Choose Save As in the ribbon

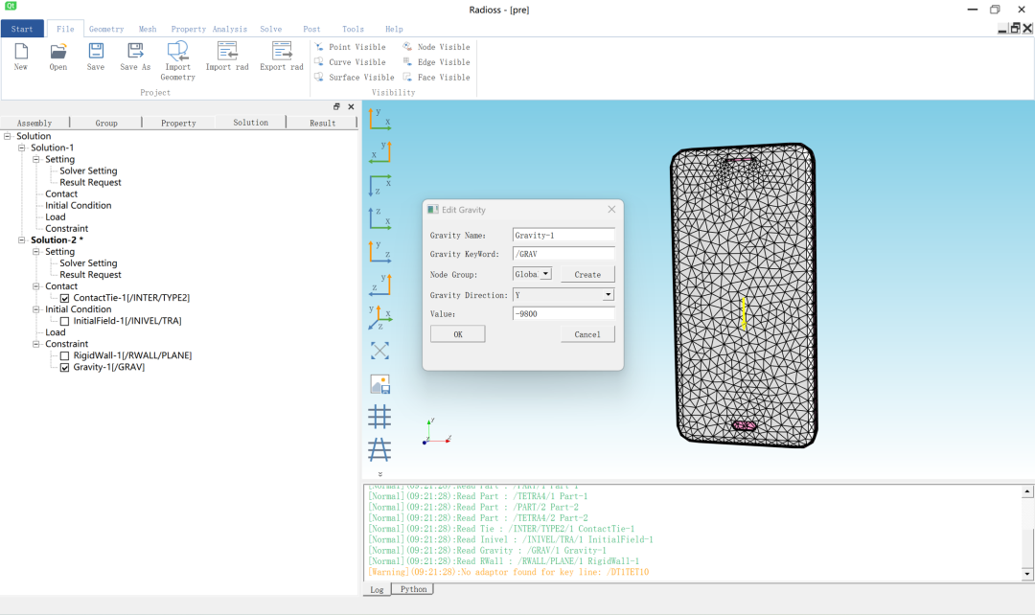coord(135,57)
